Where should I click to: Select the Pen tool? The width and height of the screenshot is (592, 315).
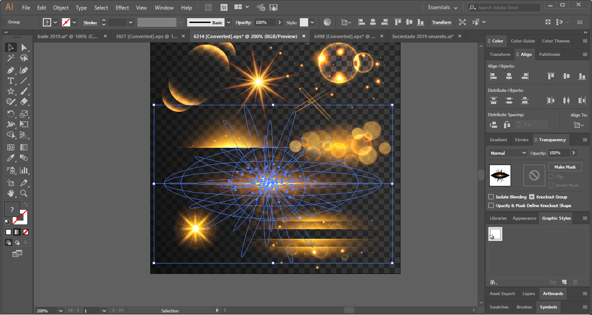(11, 70)
